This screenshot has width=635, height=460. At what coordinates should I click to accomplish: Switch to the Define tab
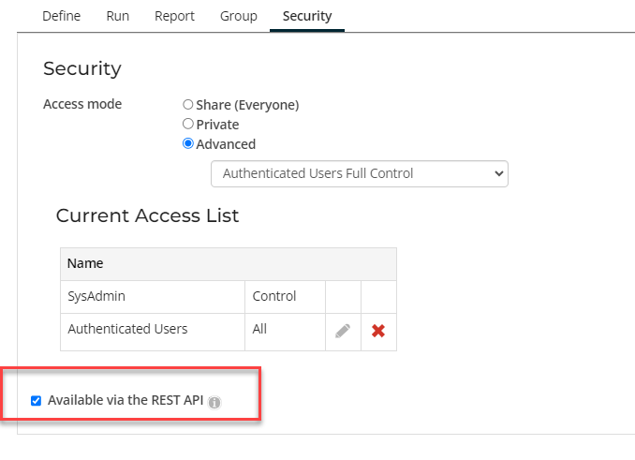[62, 16]
